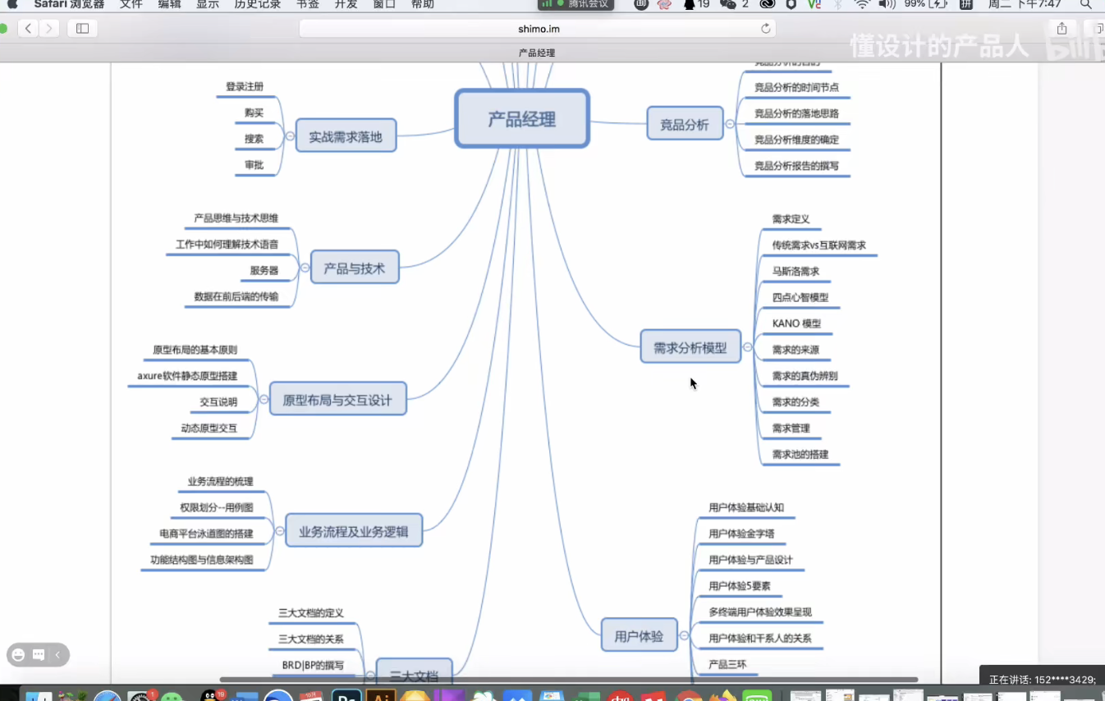Click the shield icon in menu bar
This screenshot has width=1105, height=701.
coord(791,4)
